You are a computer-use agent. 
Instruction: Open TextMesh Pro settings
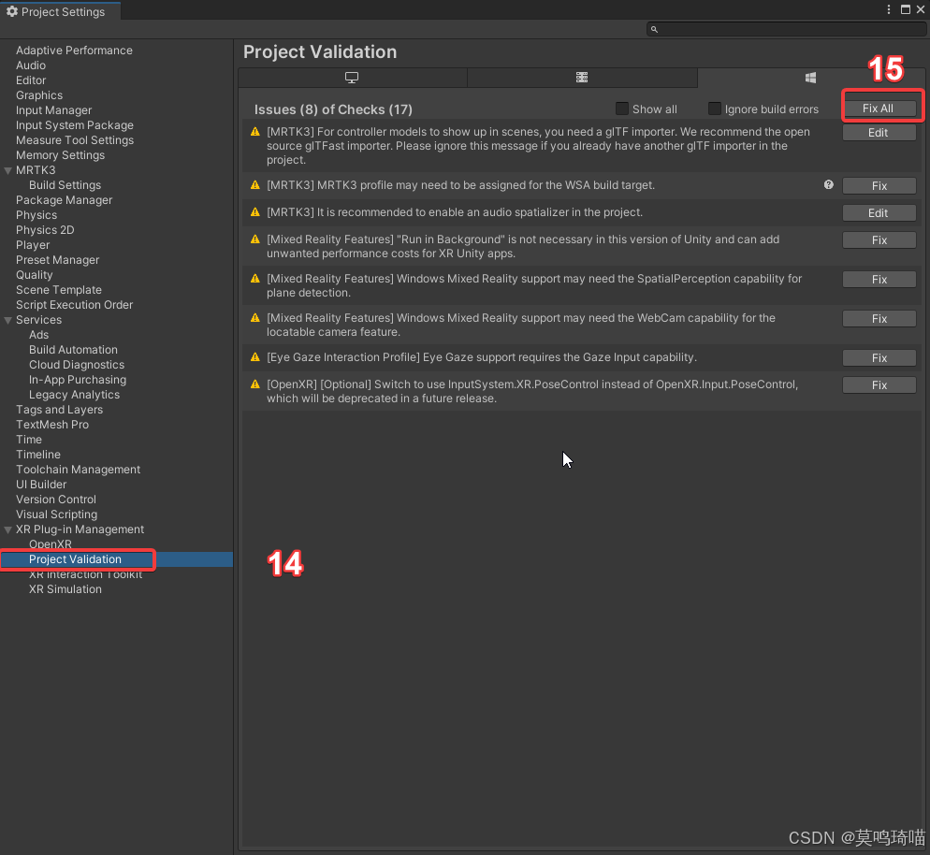tap(52, 425)
